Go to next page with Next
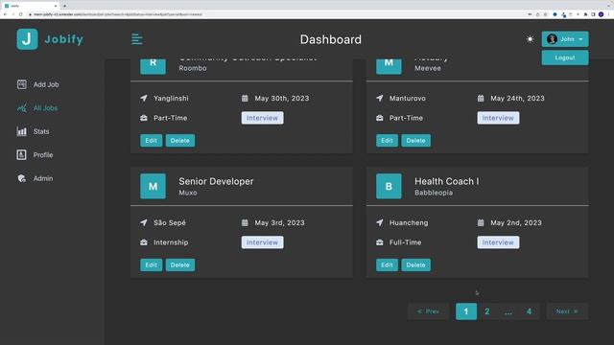The height and width of the screenshot is (345, 614). pos(567,311)
